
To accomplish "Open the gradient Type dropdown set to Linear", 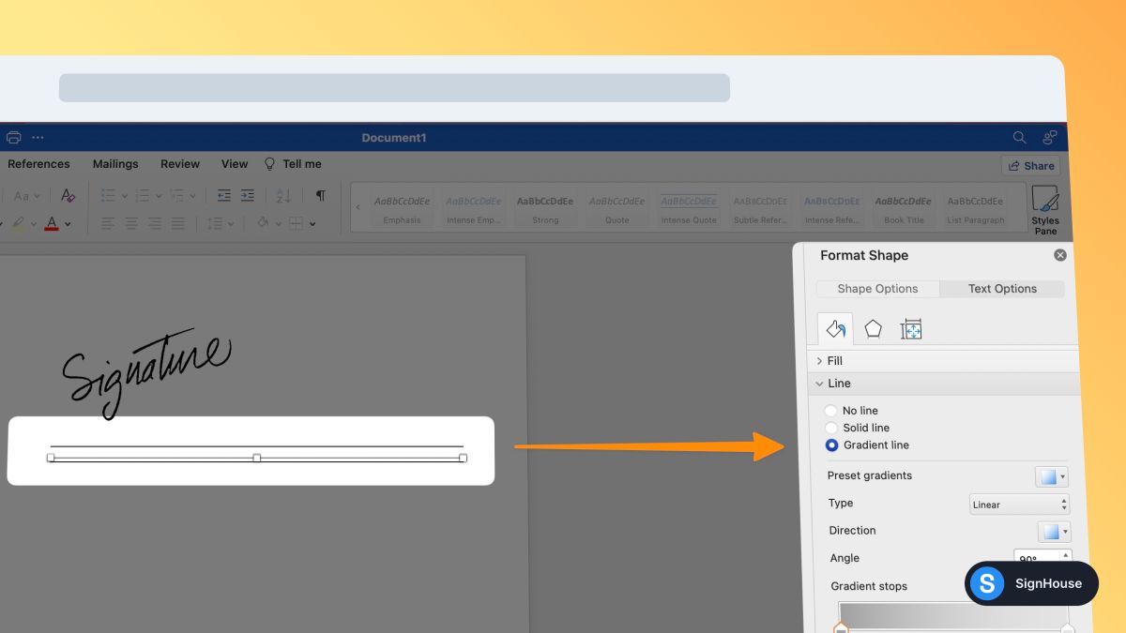I will tap(1018, 504).
